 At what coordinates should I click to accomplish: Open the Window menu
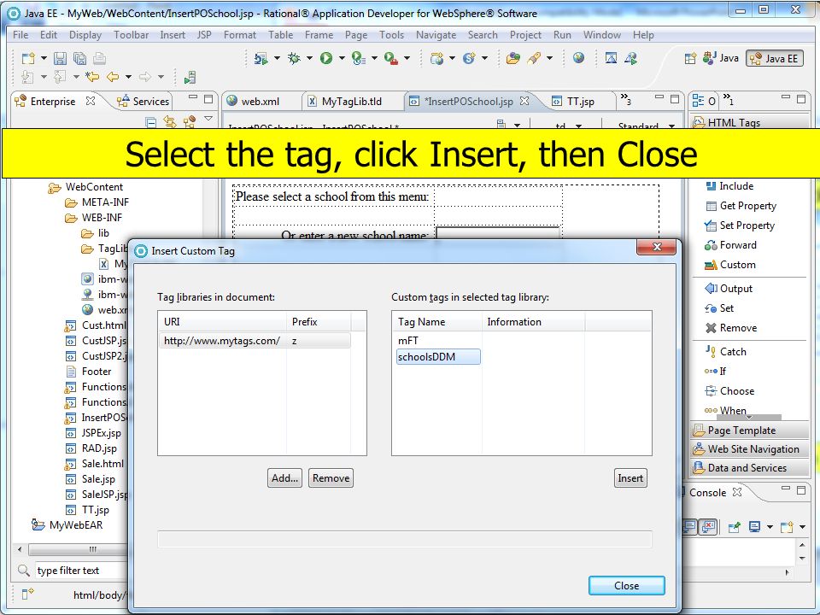pos(601,35)
